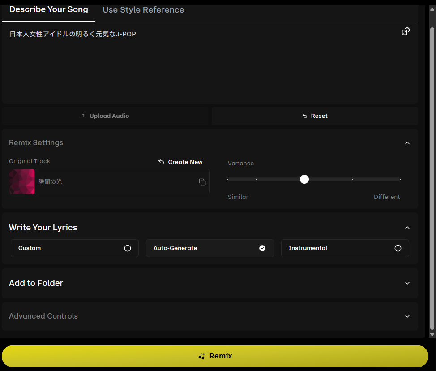The width and height of the screenshot is (436, 371).
Task: Click the 瞬間の光 original track name
Action: (x=50, y=182)
